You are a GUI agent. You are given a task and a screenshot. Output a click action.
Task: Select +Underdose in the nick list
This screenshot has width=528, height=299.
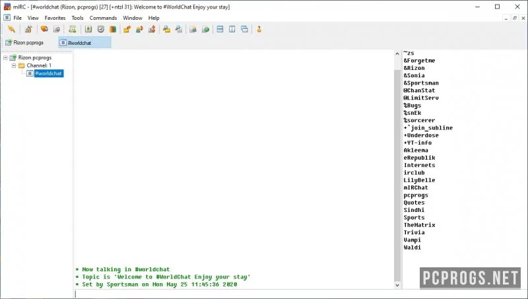click(x=421, y=135)
